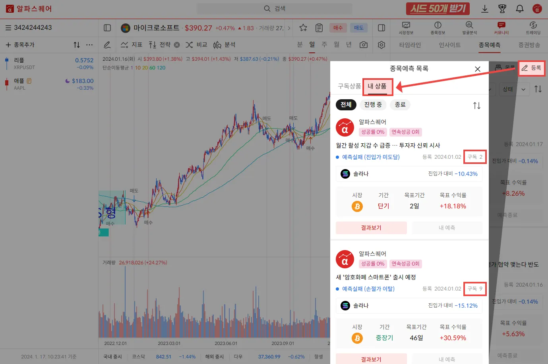The width and height of the screenshot is (548, 364).
Task: Remove the 전략 strategy with X icon
Action: pyautogui.click(x=177, y=45)
